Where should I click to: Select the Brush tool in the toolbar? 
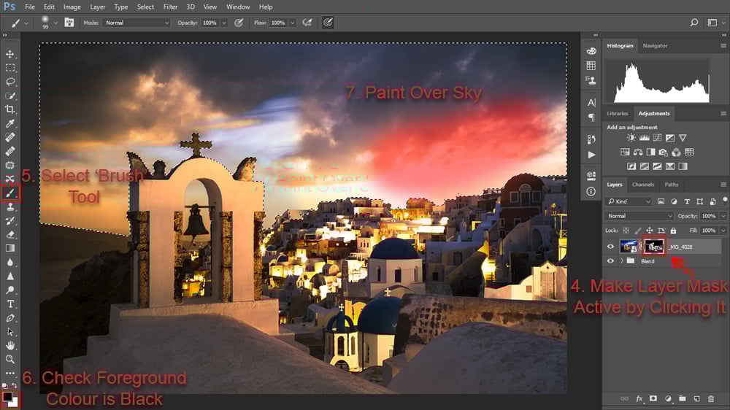[9, 193]
